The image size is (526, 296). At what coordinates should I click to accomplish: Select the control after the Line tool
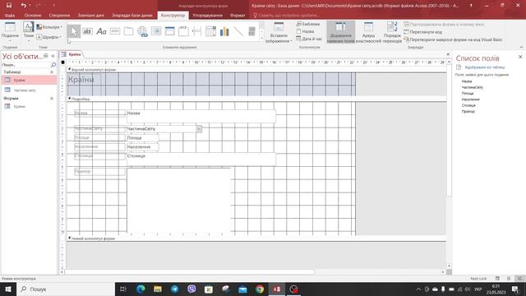(x=251, y=31)
